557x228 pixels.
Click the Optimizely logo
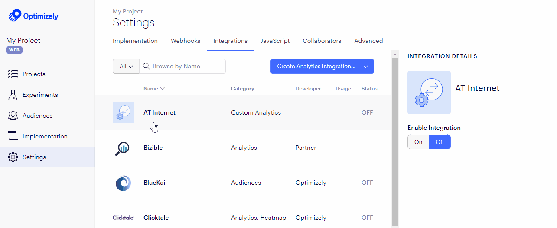coord(33,16)
